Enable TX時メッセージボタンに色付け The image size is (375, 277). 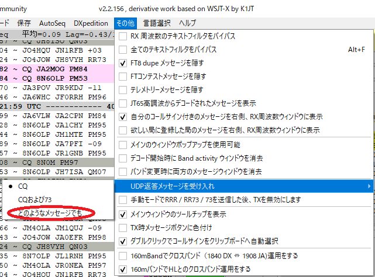click(123, 228)
